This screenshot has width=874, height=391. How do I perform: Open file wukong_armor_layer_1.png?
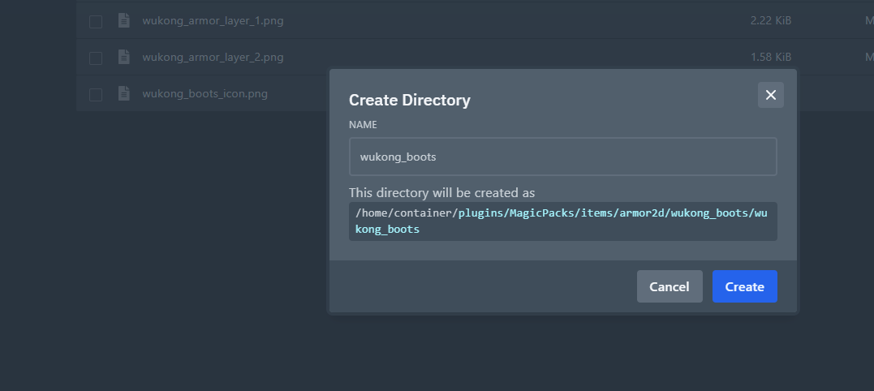pyautogui.click(x=213, y=21)
